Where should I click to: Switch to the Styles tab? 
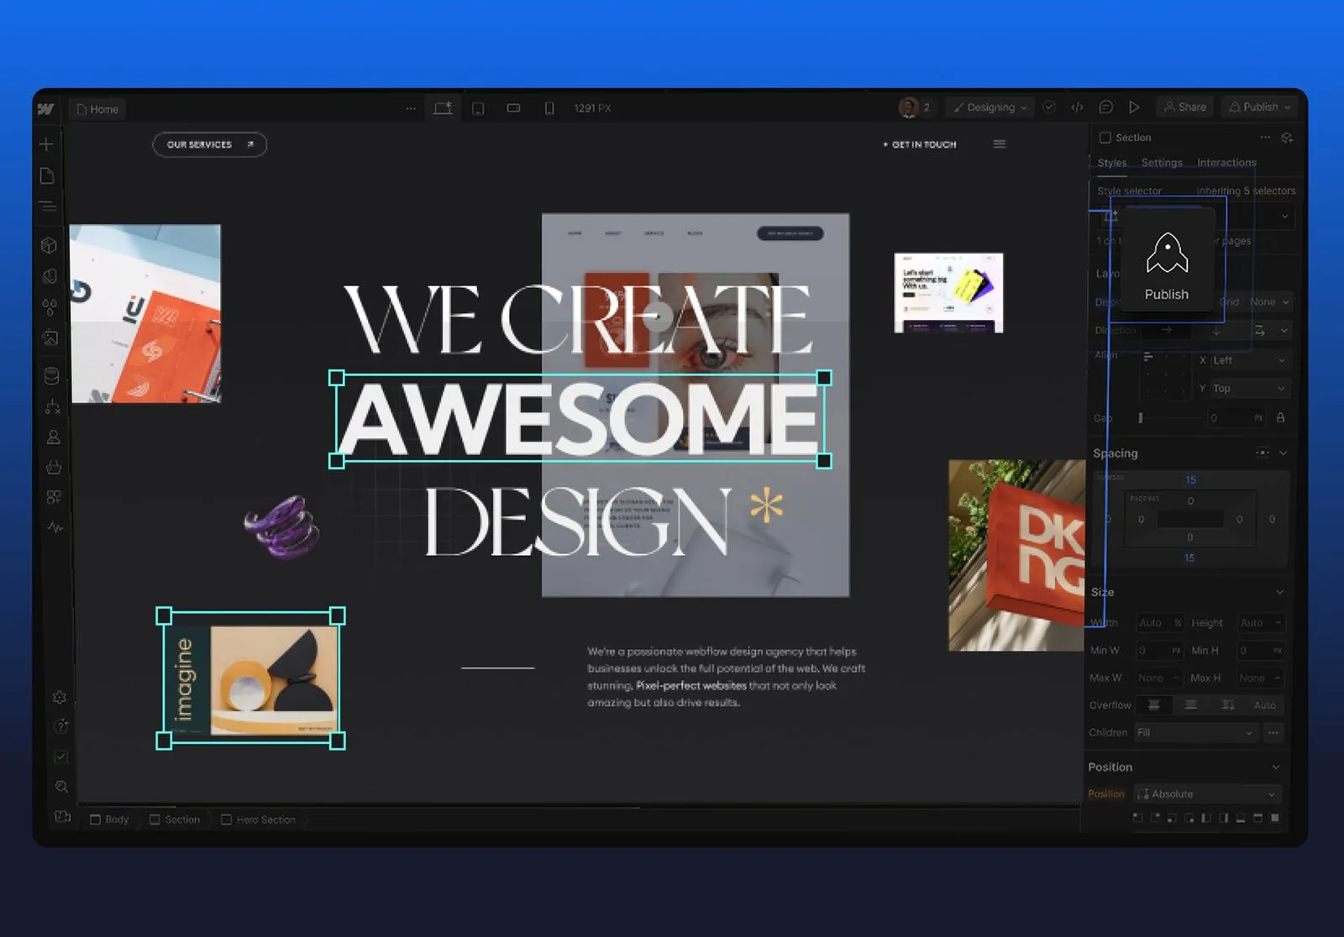1111,162
